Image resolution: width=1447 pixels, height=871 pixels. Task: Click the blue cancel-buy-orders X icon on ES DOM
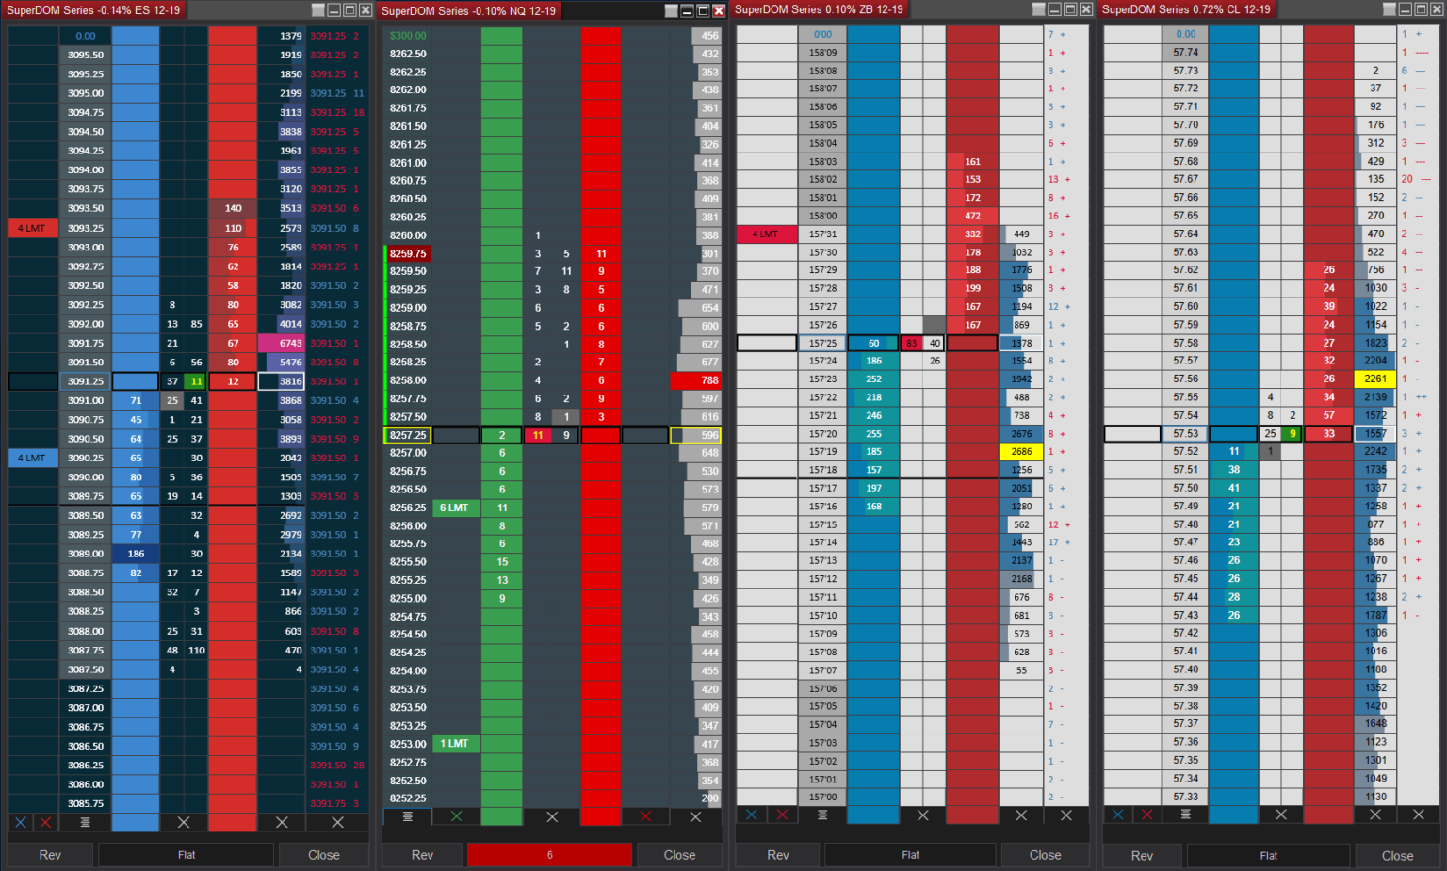point(20,822)
